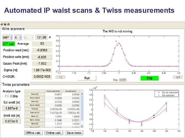
Task: Click the Save twiss button
Action: click(x=74, y=133)
